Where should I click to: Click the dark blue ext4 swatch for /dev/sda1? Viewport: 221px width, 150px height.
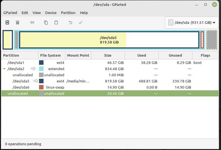pos(41,63)
